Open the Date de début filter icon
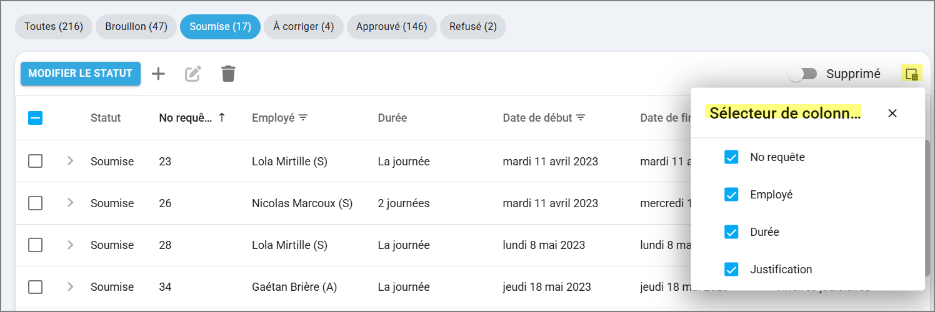This screenshot has width=935, height=312. [x=581, y=117]
